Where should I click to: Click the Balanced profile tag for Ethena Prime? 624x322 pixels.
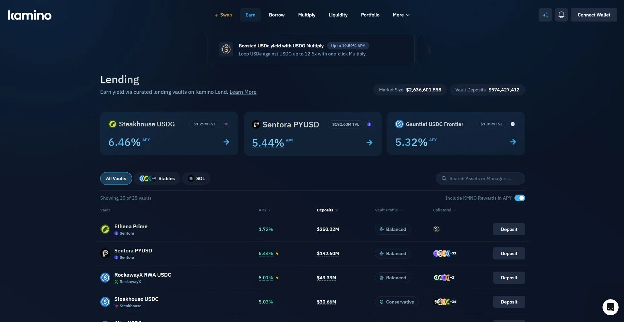[x=392, y=229]
